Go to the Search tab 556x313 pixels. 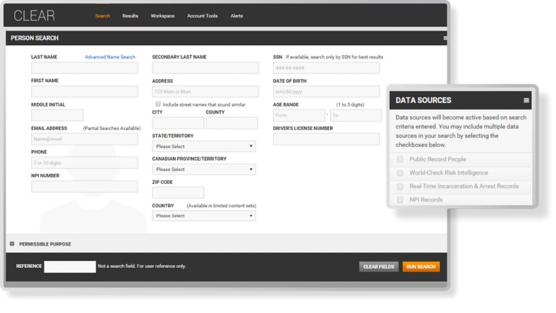coord(103,16)
